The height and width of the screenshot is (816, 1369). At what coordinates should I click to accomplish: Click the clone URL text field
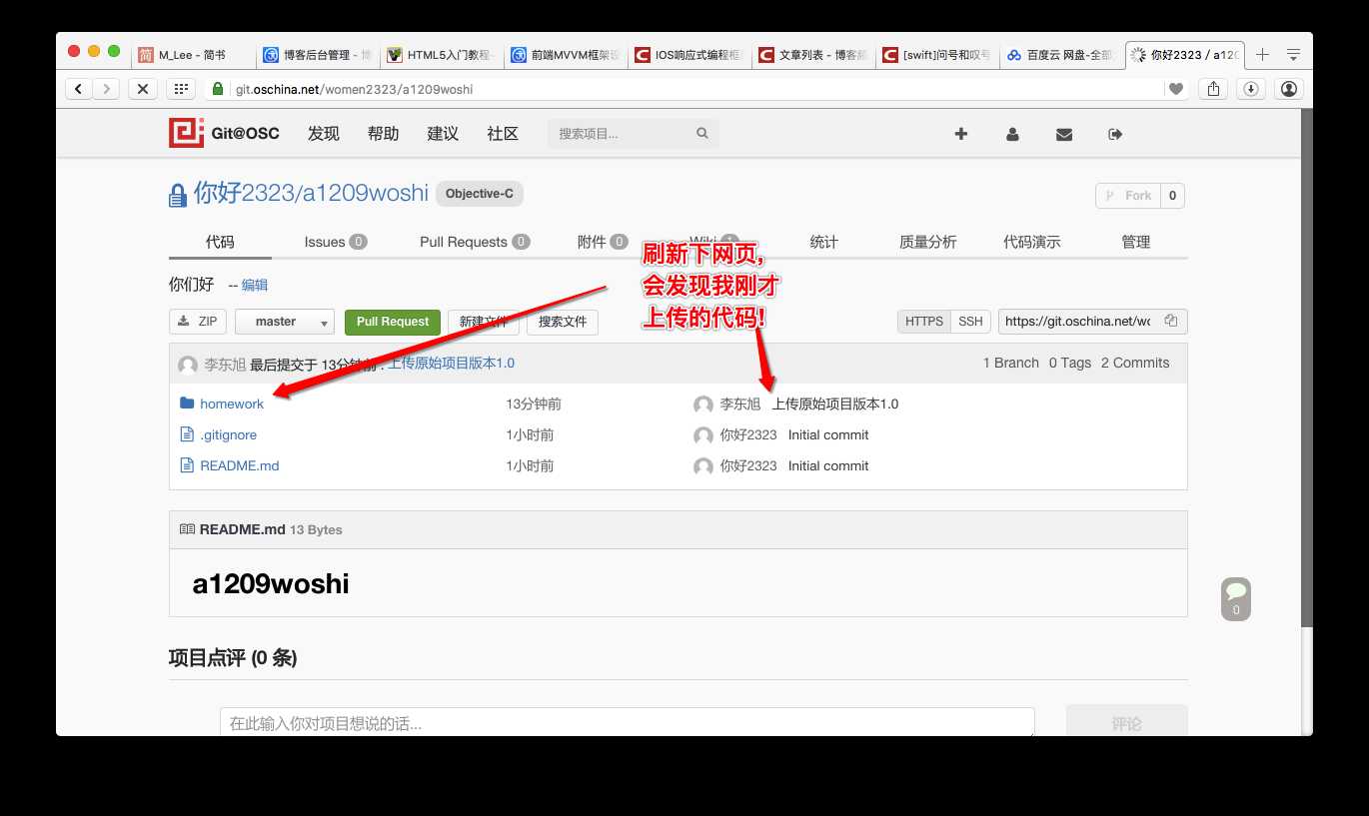1077,322
